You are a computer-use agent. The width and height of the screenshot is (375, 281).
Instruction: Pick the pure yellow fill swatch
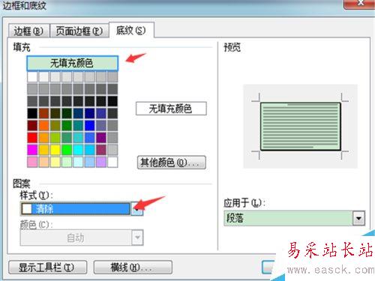pyautogui.click(x=55, y=150)
